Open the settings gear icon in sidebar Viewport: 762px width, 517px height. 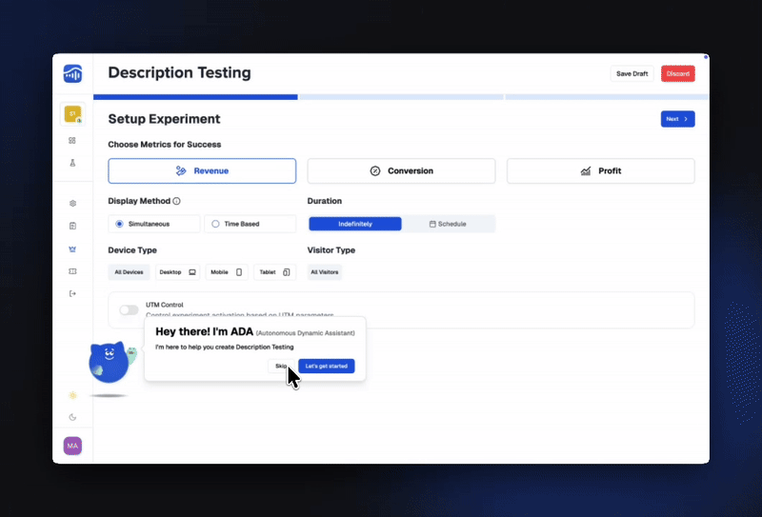(x=72, y=203)
